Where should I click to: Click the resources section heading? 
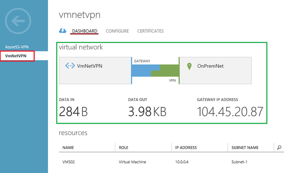[73, 133]
